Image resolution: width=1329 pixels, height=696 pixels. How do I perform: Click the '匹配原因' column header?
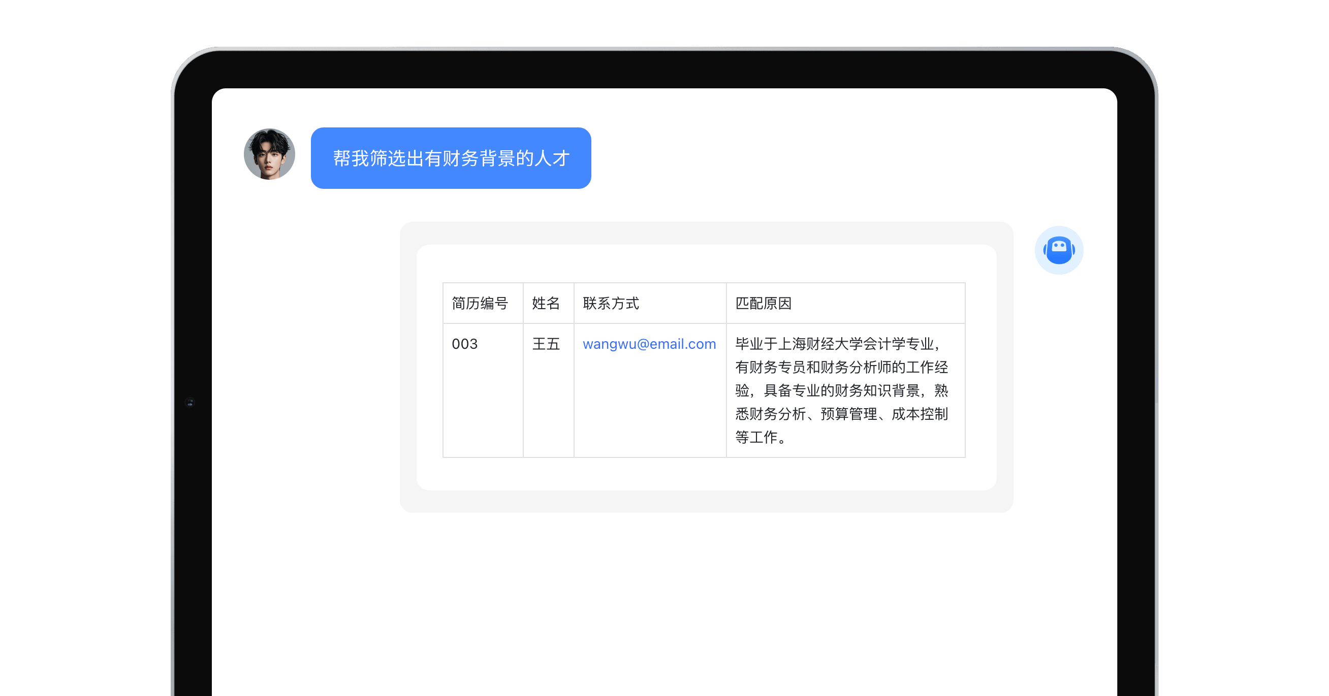845,303
